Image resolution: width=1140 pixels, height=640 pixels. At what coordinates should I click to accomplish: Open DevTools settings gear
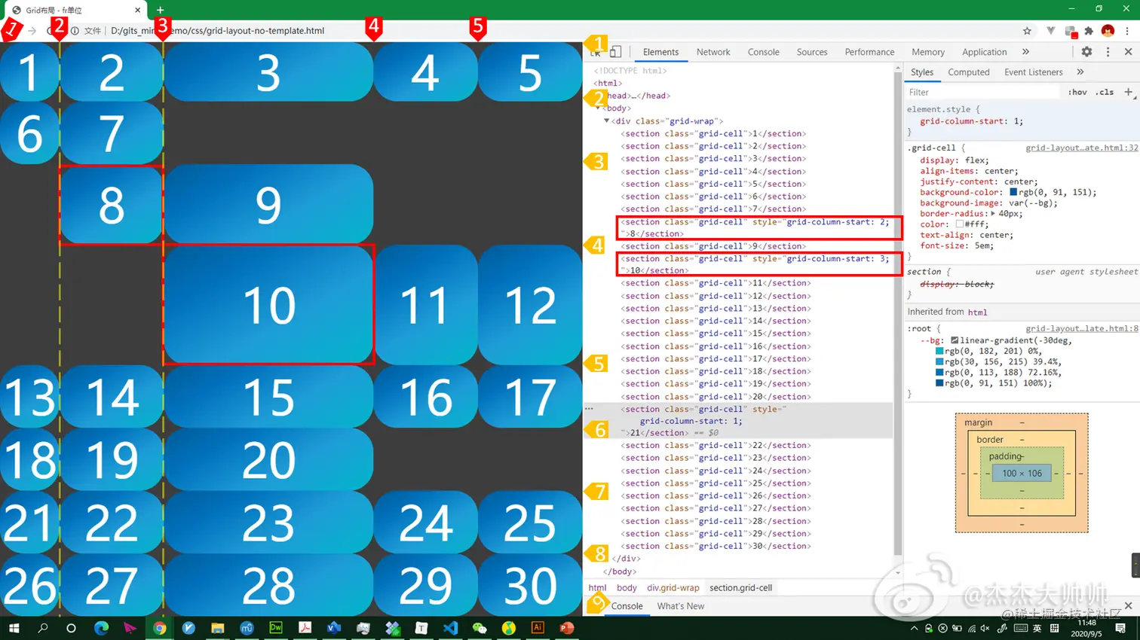1086,52
